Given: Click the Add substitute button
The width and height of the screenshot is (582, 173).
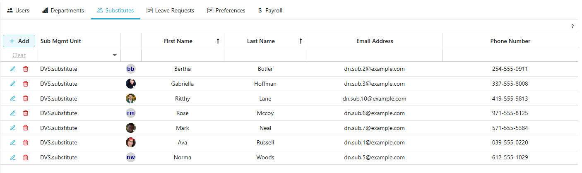Looking at the screenshot, I should [x=19, y=41].
